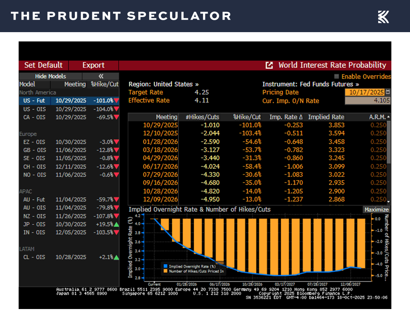Click the Prudent Speculator logo icon
410x316 pixels.
[383, 16]
